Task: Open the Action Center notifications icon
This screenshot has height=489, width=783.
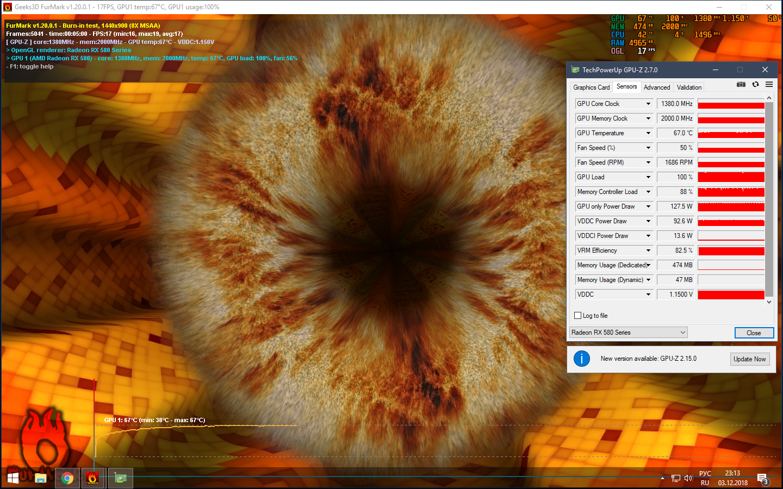Action: [x=763, y=479]
